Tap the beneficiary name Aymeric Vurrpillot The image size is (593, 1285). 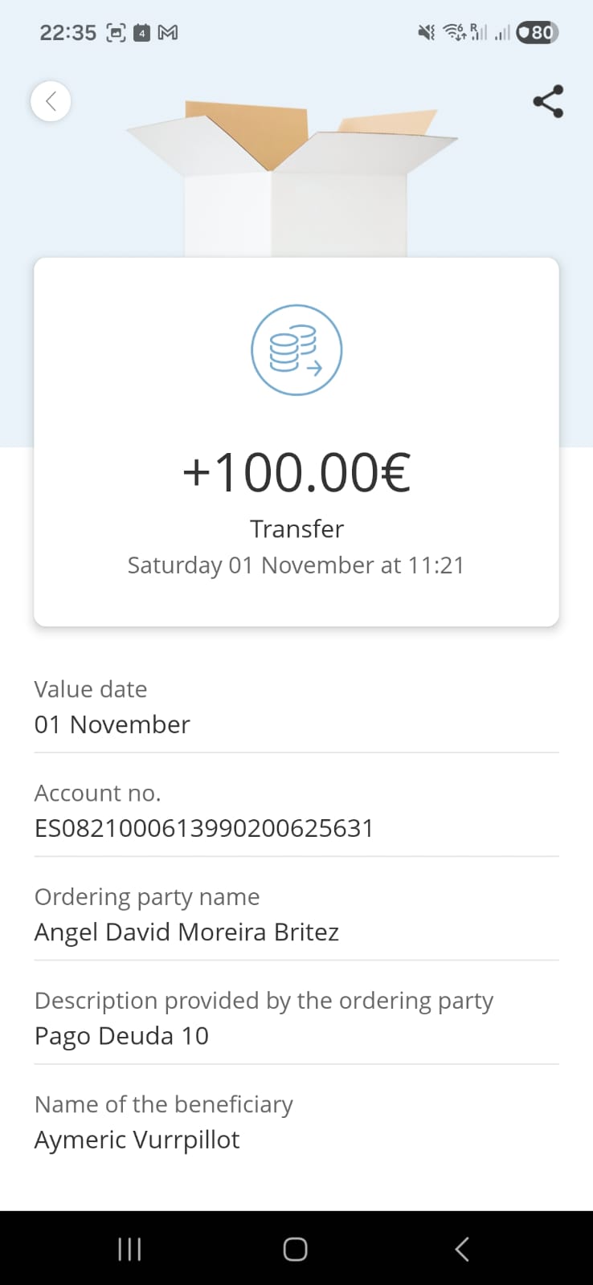137,1139
